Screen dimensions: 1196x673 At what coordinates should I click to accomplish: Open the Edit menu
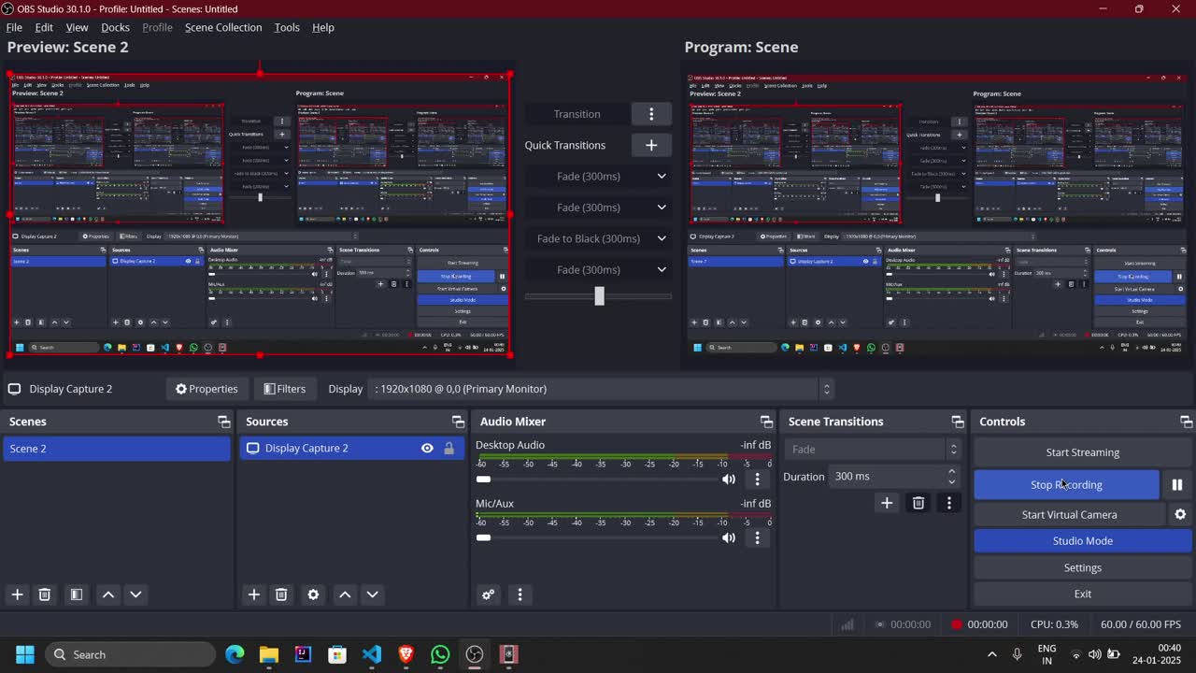coord(44,27)
